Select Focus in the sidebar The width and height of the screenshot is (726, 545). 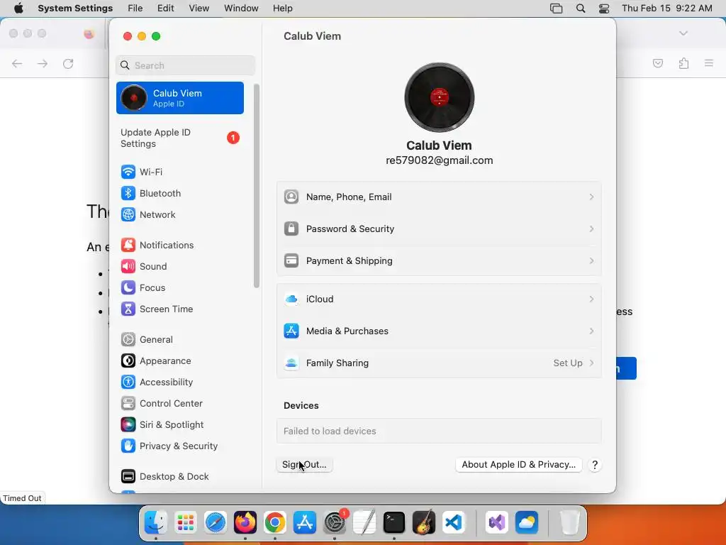click(x=180, y=288)
